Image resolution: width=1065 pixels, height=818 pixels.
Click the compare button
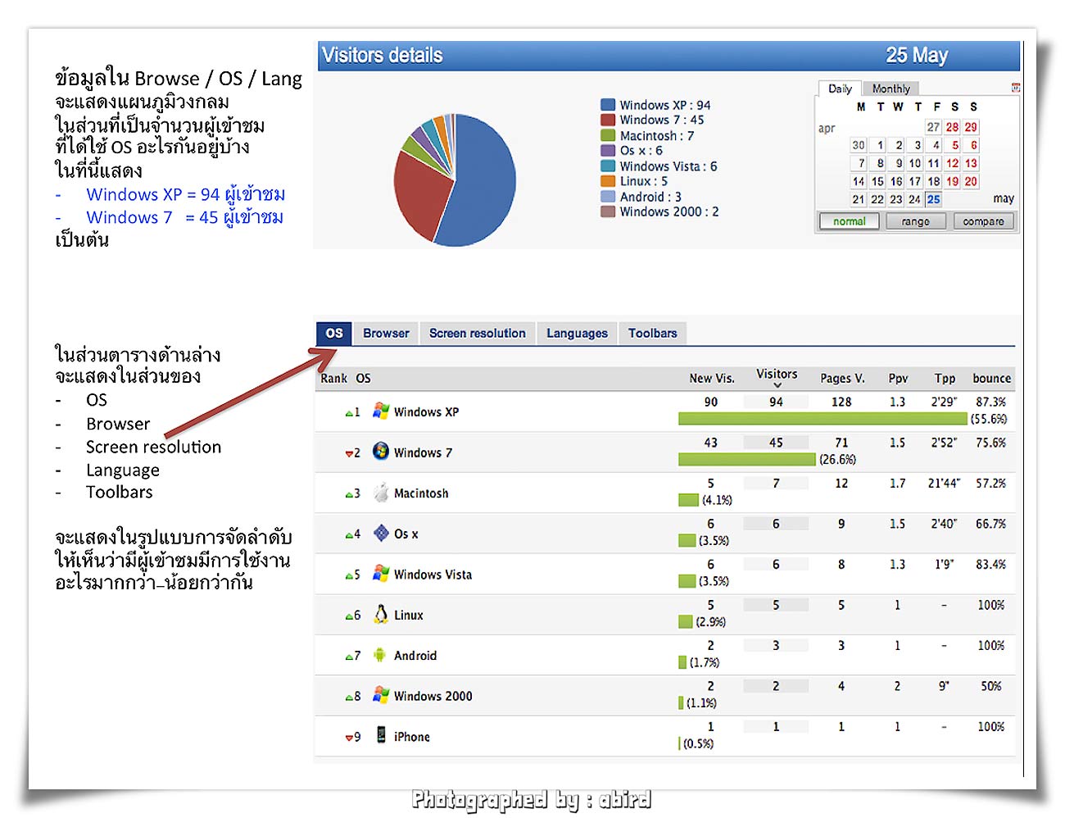(983, 221)
